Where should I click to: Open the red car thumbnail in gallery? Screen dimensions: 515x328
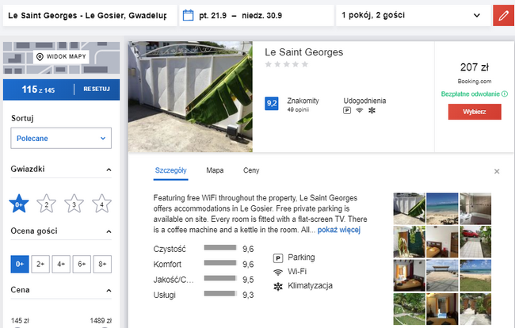click(x=475, y=242)
